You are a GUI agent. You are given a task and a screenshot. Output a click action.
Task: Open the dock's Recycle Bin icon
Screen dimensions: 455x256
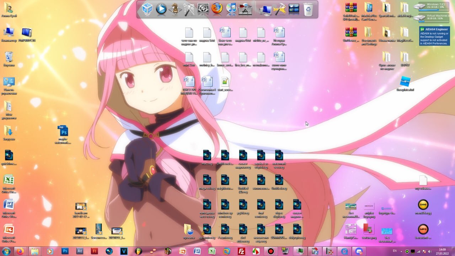click(308, 9)
